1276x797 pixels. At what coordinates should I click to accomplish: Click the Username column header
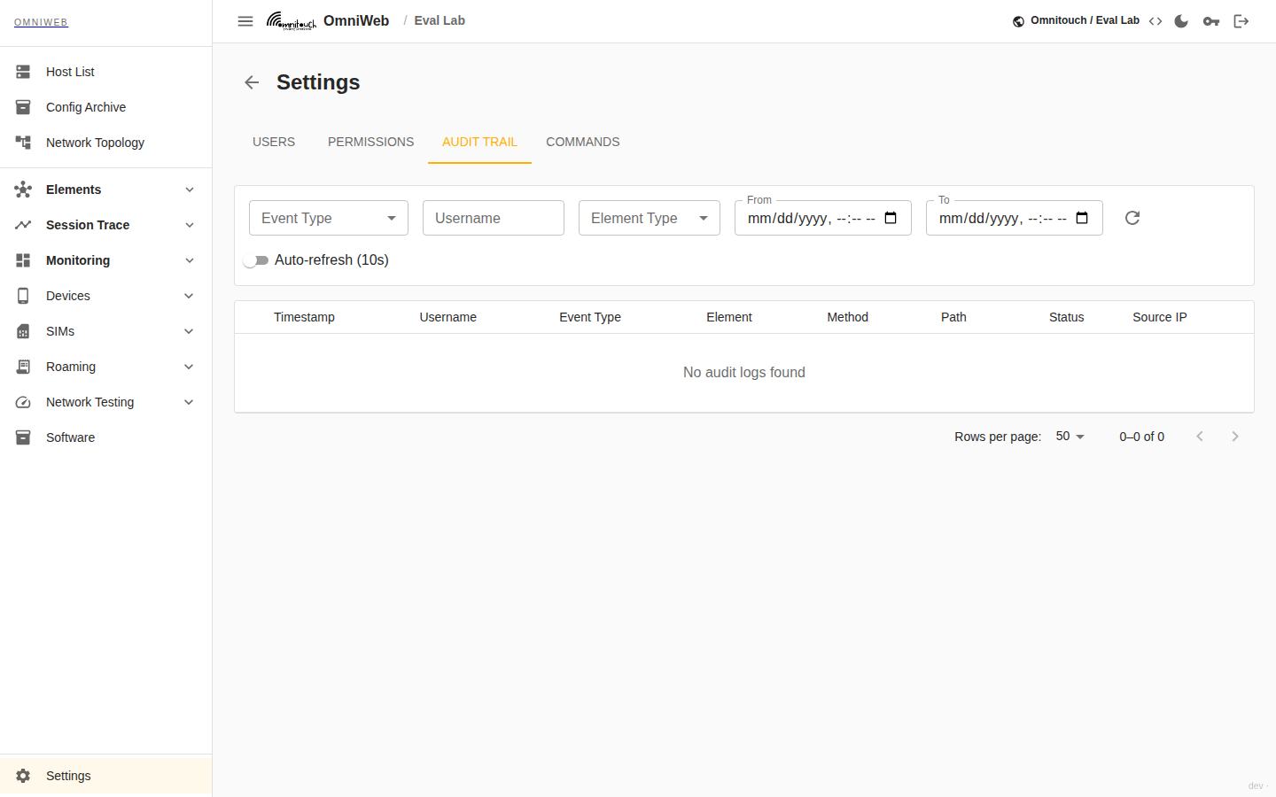pos(448,317)
